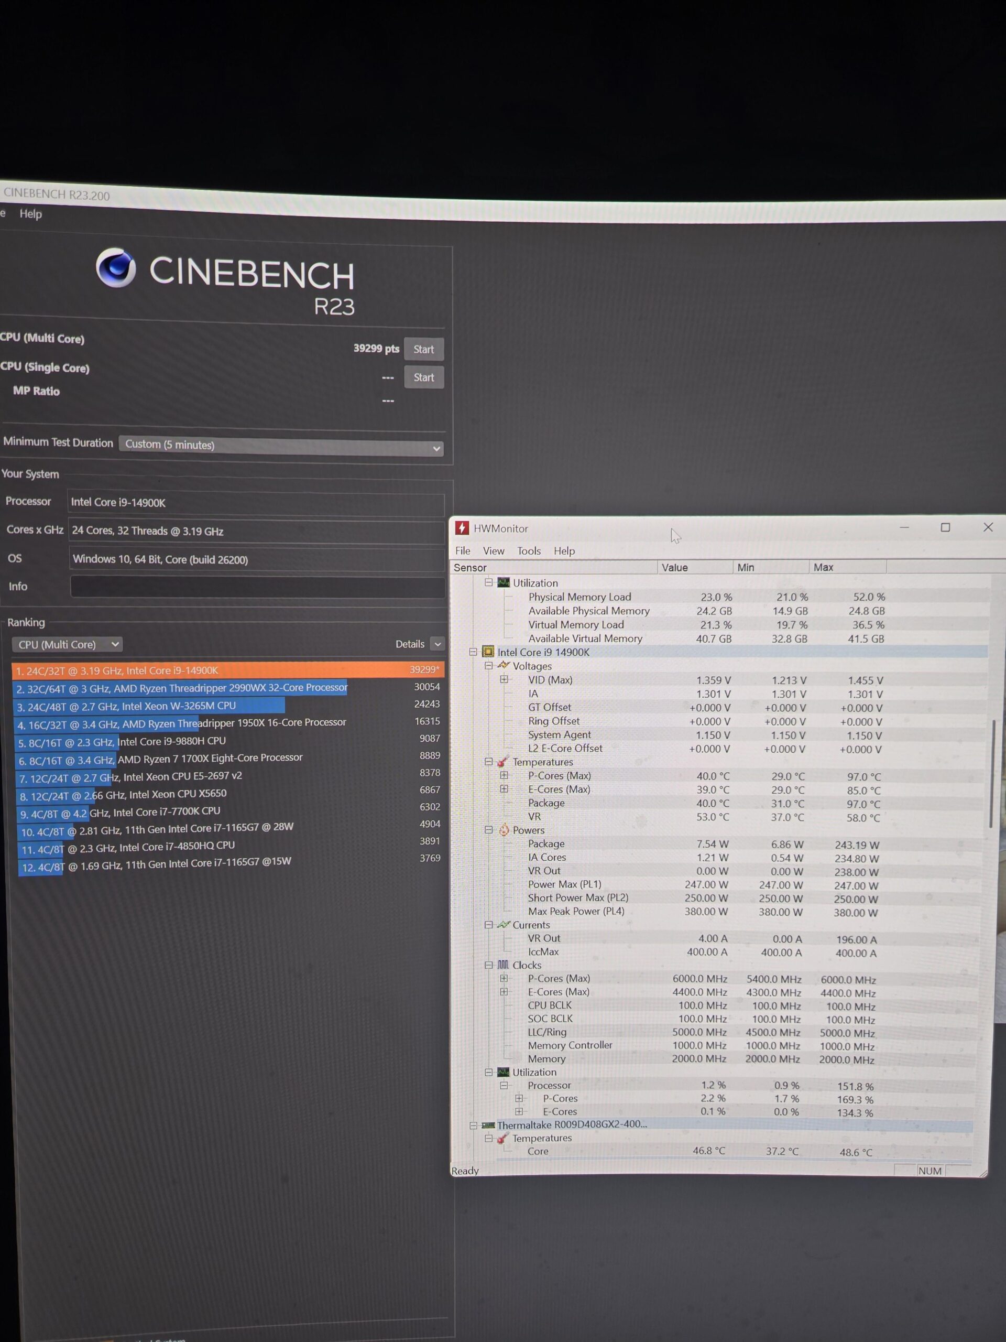The image size is (1006, 1342).
Task: Click the Intel Core i9 14900K chip icon
Action: tap(487, 652)
